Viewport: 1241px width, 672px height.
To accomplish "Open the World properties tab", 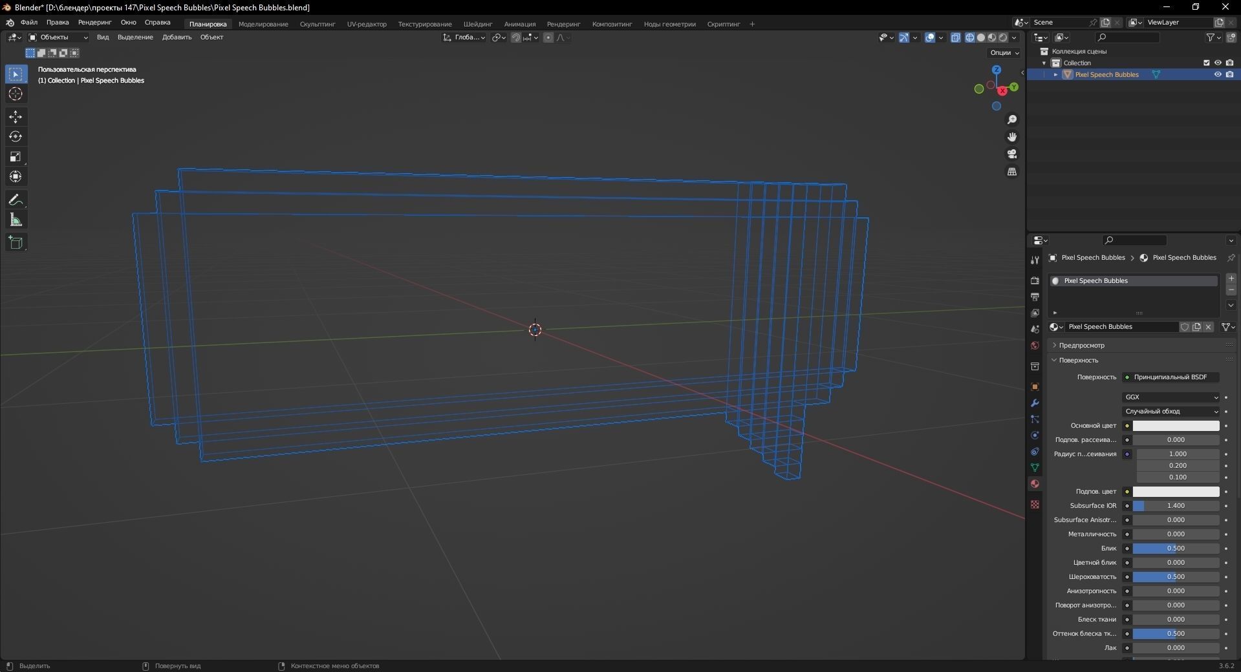I will [1035, 346].
